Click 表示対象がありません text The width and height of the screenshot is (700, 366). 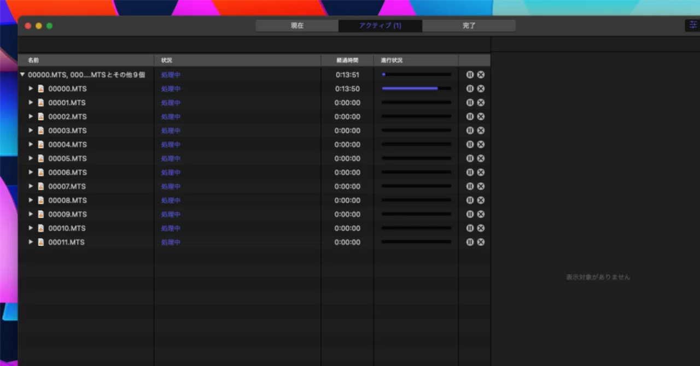point(598,278)
